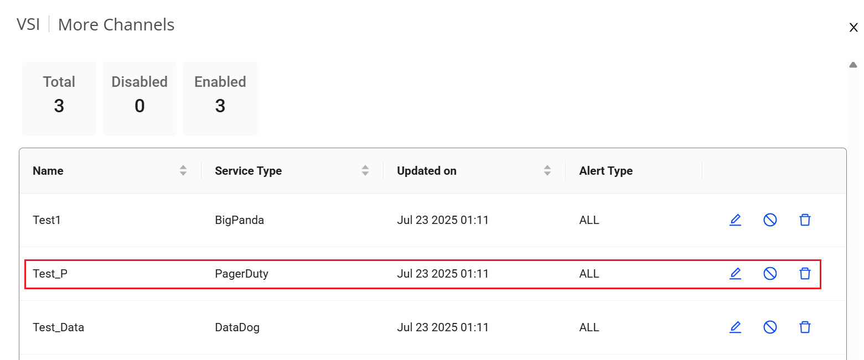The height and width of the screenshot is (360, 864).
Task: Disable the Test_P PagerDuty channel
Action: [x=770, y=274]
